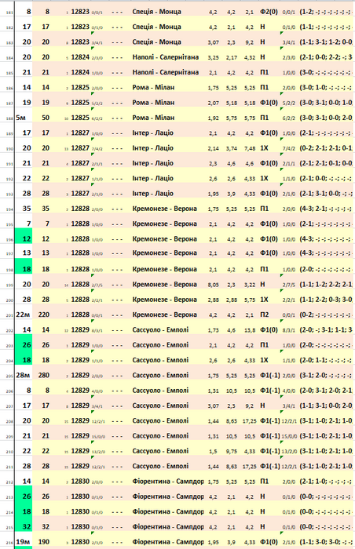
Task: Select '7' in the first column of row 195
Action: (29, 224)
